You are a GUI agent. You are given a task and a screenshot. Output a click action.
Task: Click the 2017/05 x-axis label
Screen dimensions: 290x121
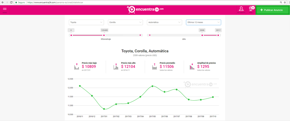click(x=152, y=116)
